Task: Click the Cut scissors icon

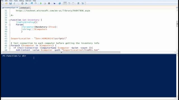Action: pos(14,3)
